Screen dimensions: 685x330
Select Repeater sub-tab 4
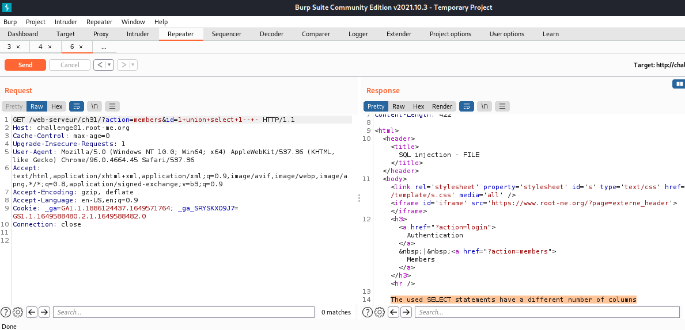(x=41, y=47)
